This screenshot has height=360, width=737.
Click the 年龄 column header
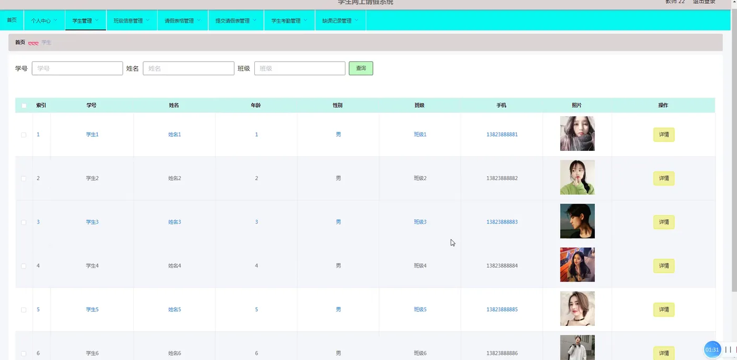pos(256,106)
